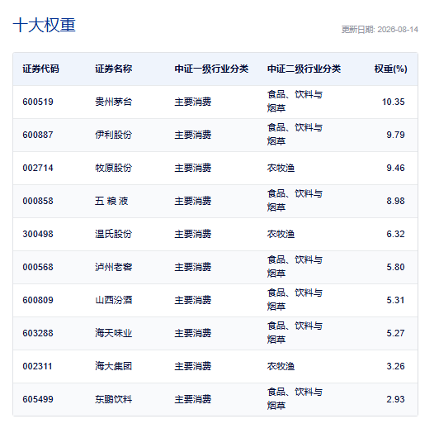
Task: Select stock code 603288
Action: click(x=38, y=334)
